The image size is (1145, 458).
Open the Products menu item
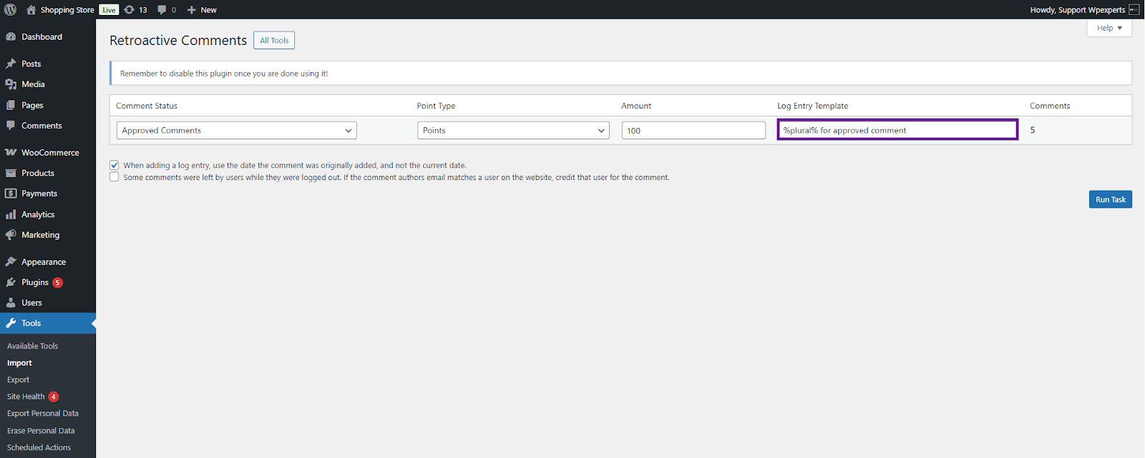pos(38,174)
